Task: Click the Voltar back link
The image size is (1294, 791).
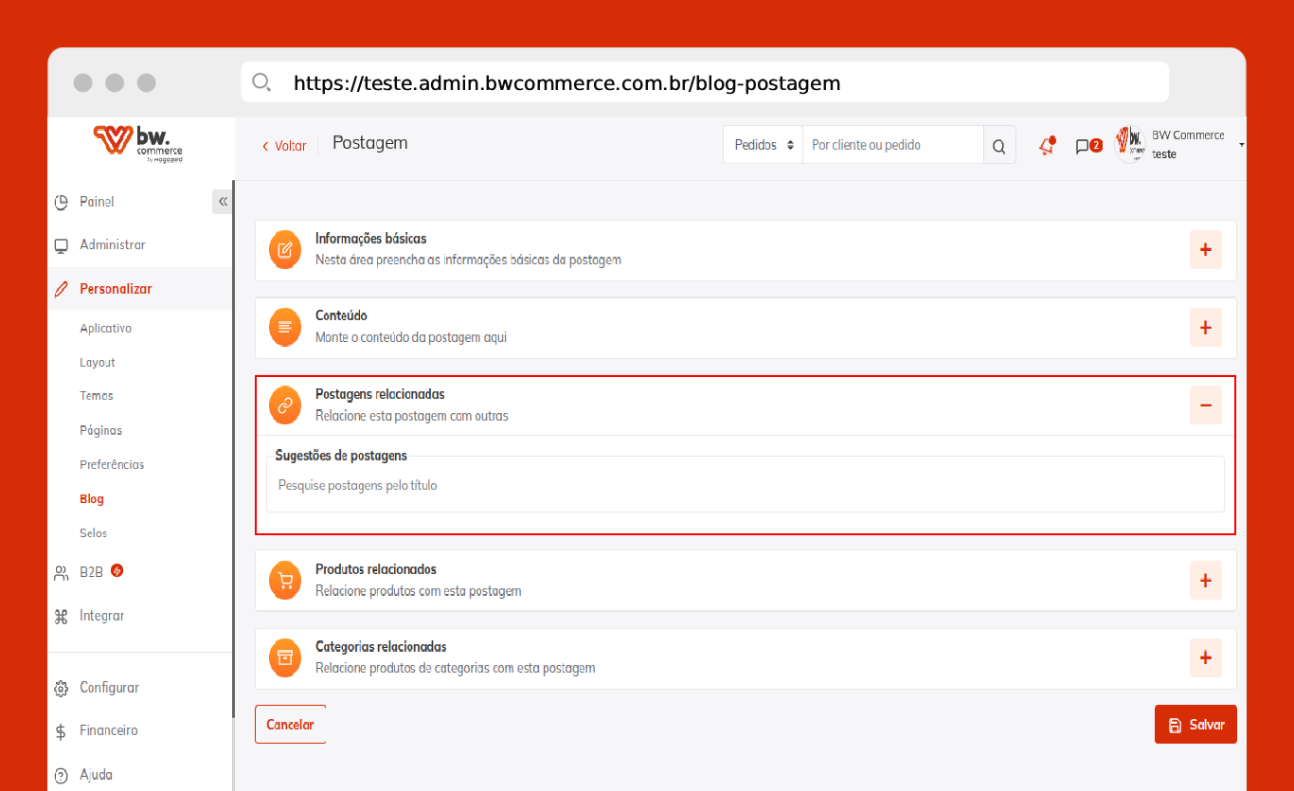Action: [x=284, y=146]
